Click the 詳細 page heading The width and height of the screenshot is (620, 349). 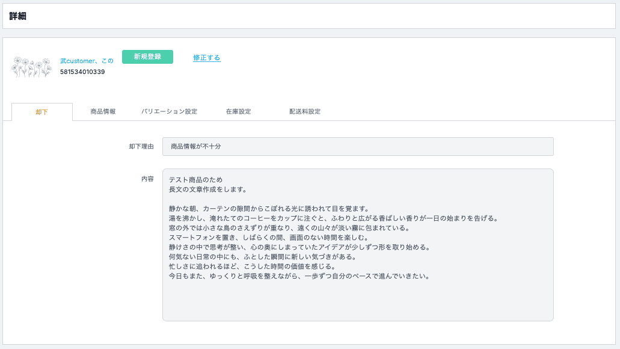(18, 16)
